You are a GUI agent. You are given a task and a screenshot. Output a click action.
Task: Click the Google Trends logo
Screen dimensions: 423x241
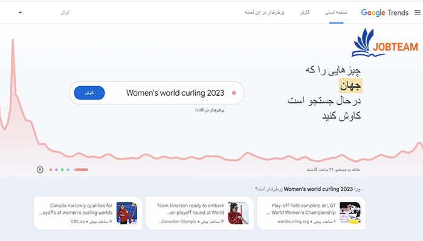[x=385, y=13]
